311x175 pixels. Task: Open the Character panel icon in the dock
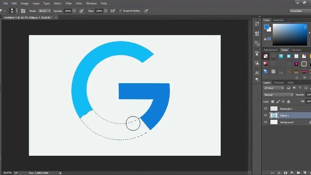point(257,73)
